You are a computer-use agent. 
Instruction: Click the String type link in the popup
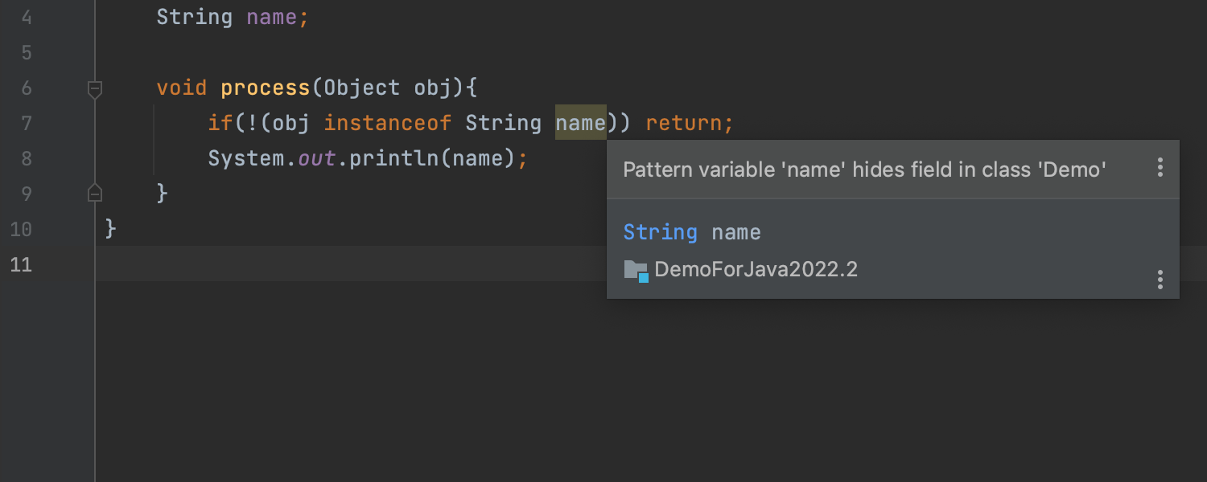(x=660, y=233)
